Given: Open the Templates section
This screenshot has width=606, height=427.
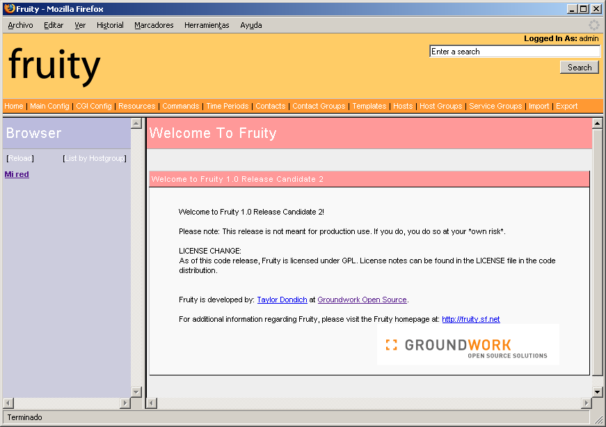Looking at the screenshot, I should point(369,106).
